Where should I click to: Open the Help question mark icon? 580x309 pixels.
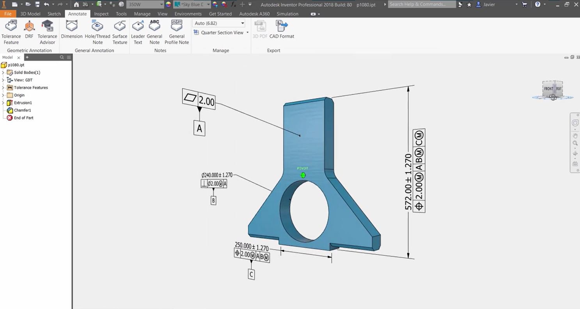[x=538, y=4]
